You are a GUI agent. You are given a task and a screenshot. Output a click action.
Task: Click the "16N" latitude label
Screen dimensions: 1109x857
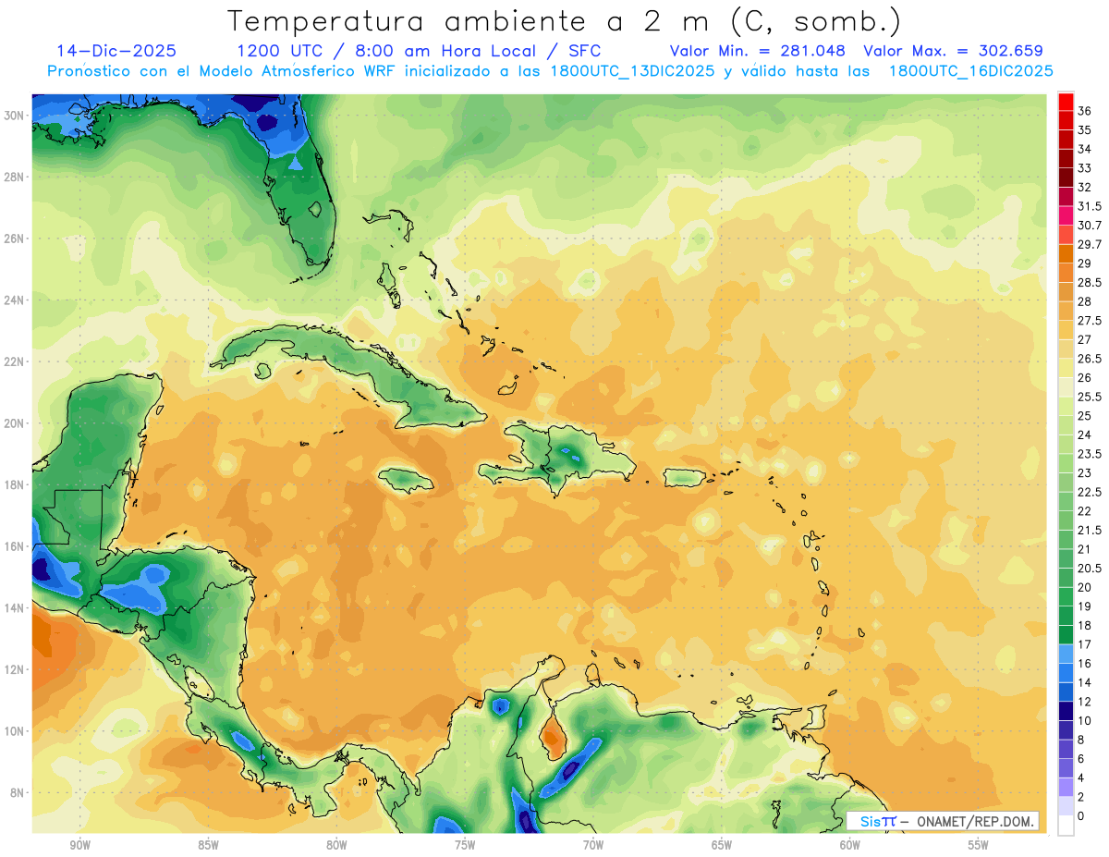[x=16, y=546]
